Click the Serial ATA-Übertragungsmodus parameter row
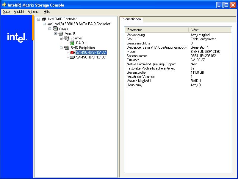This screenshot has width=238, height=179. [178, 47]
